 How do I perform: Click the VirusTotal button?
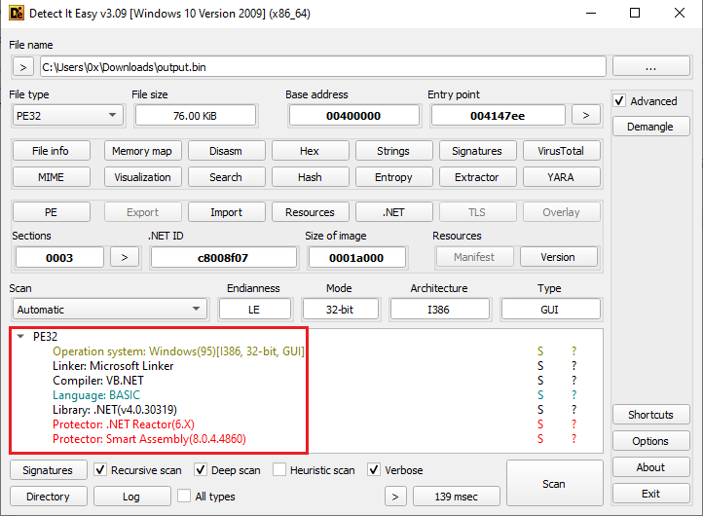tap(562, 151)
